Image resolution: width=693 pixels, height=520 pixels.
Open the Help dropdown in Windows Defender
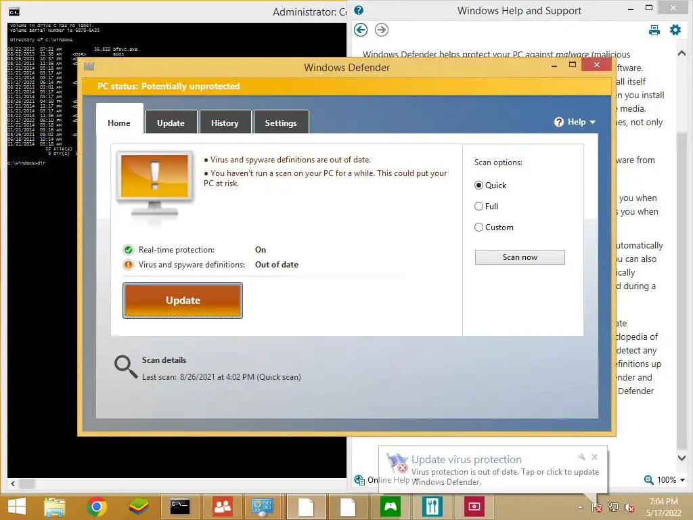pos(575,122)
